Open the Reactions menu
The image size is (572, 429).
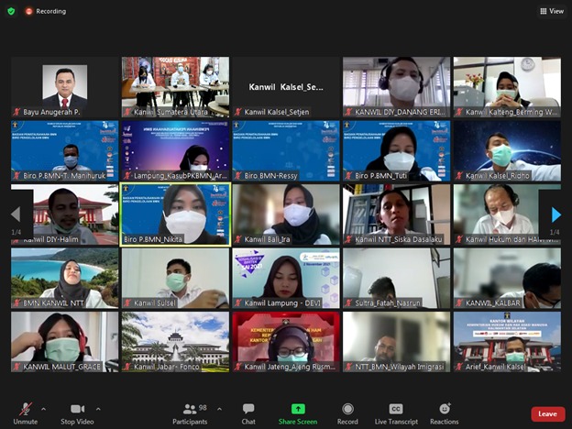(445, 412)
